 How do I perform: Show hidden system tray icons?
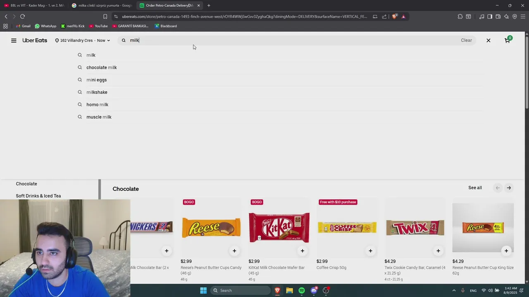(x=454, y=290)
